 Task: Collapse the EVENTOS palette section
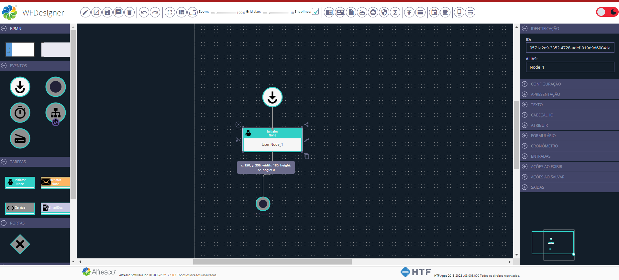point(4,65)
